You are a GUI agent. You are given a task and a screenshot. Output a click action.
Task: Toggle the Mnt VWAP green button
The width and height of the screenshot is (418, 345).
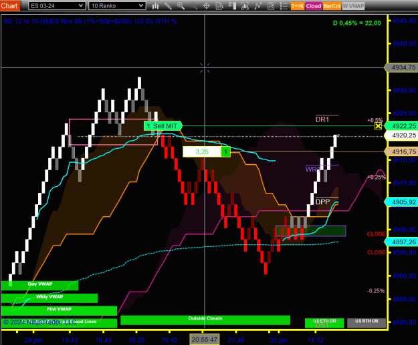(59, 310)
